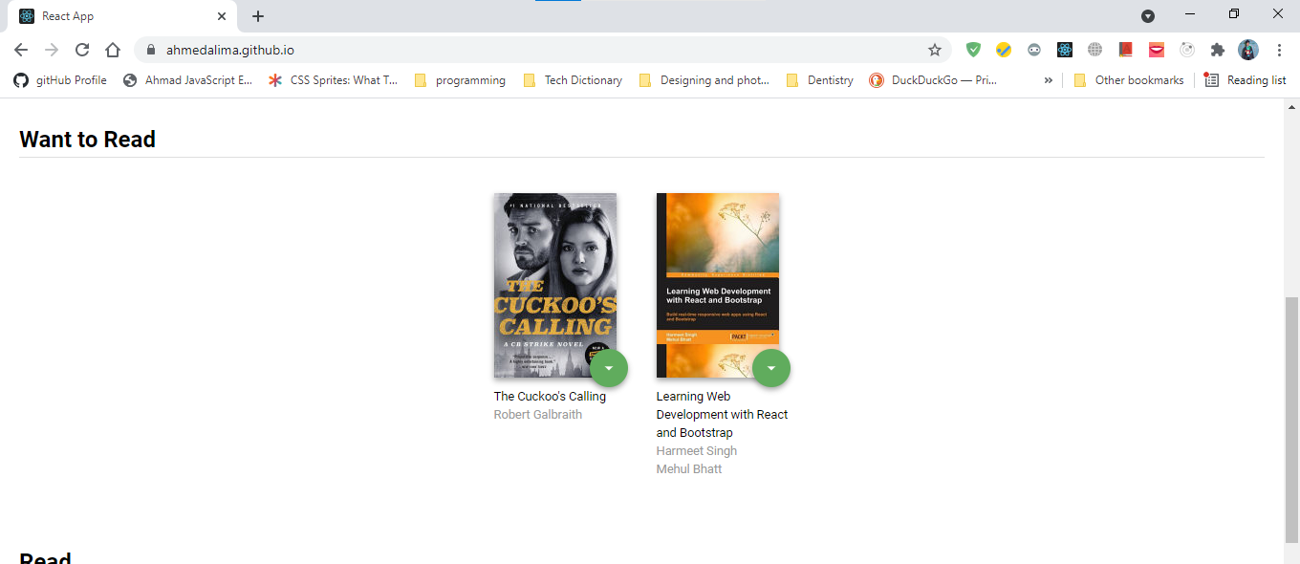Click author name Mehul Bhatt
Viewport: 1300px width, 564px height.
[x=689, y=468]
